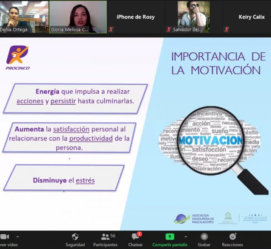Click the iPhone de Rosy participant tile
271x249 pixels.
pyautogui.click(x=135, y=17)
